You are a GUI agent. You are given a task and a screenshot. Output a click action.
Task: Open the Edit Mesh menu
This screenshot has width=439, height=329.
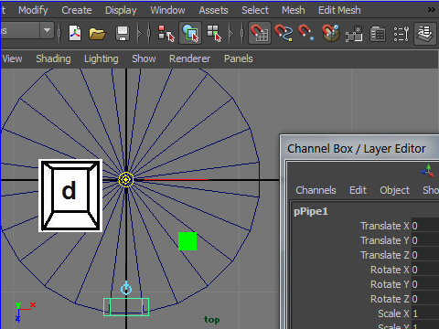[x=339, y=10]
